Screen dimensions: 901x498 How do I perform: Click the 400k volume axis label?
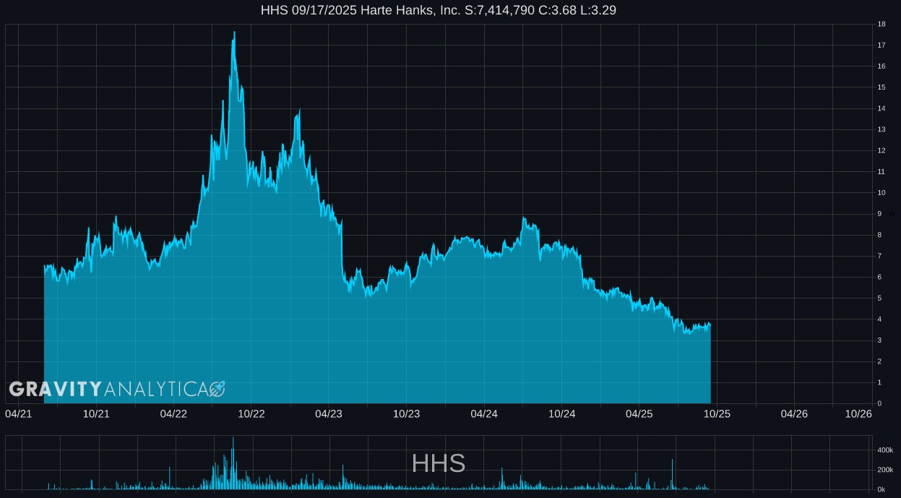(x=885, y=450)
